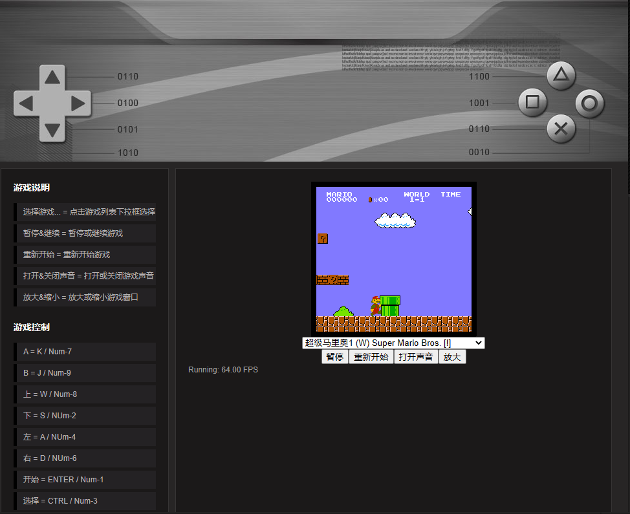Click the '下 = S / NUm-2' row
630x514 pixels.
(x=85, y=416)
